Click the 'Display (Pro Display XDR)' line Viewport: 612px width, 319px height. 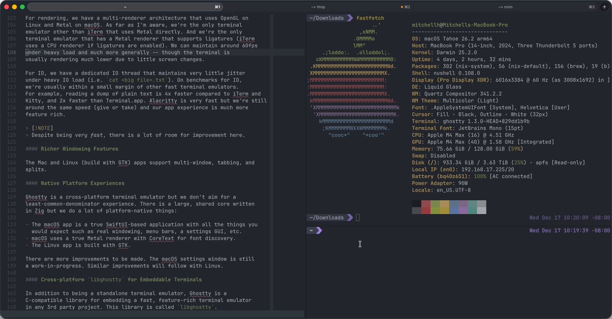510,80
